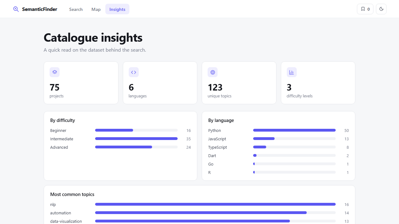Click the data-visualization topic bar

pos(215,221)
